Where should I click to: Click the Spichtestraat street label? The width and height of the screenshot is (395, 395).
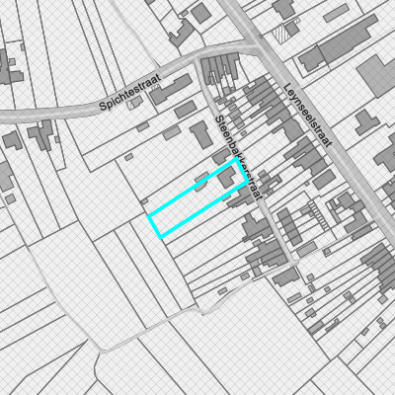tap(130, 92)
